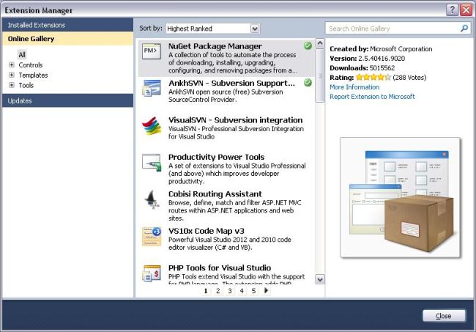476x332 pixels.
Task: Click the extension list scrollbar thumb
Action: (320, 75)
